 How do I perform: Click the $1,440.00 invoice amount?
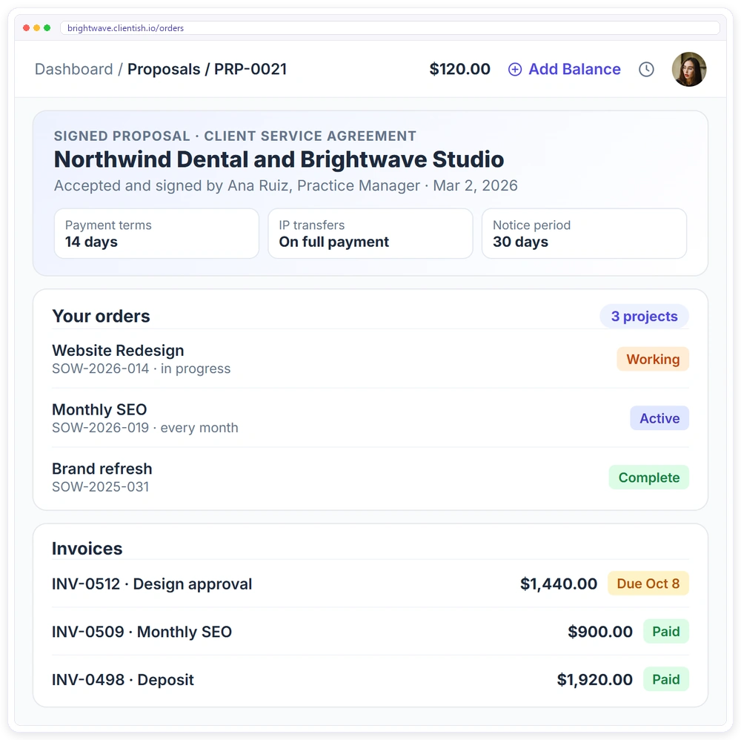click(559, 584)
